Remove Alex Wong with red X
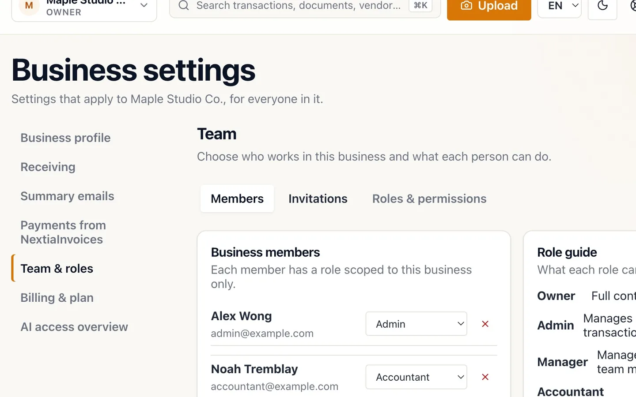 (x=485, y=324)
